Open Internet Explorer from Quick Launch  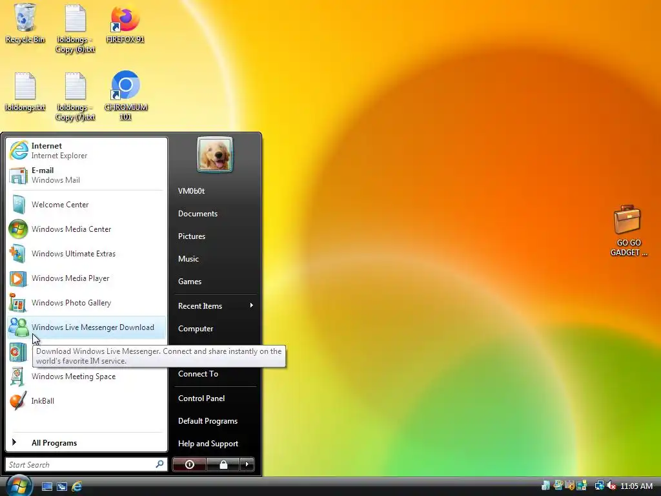(x=77, y=487)
